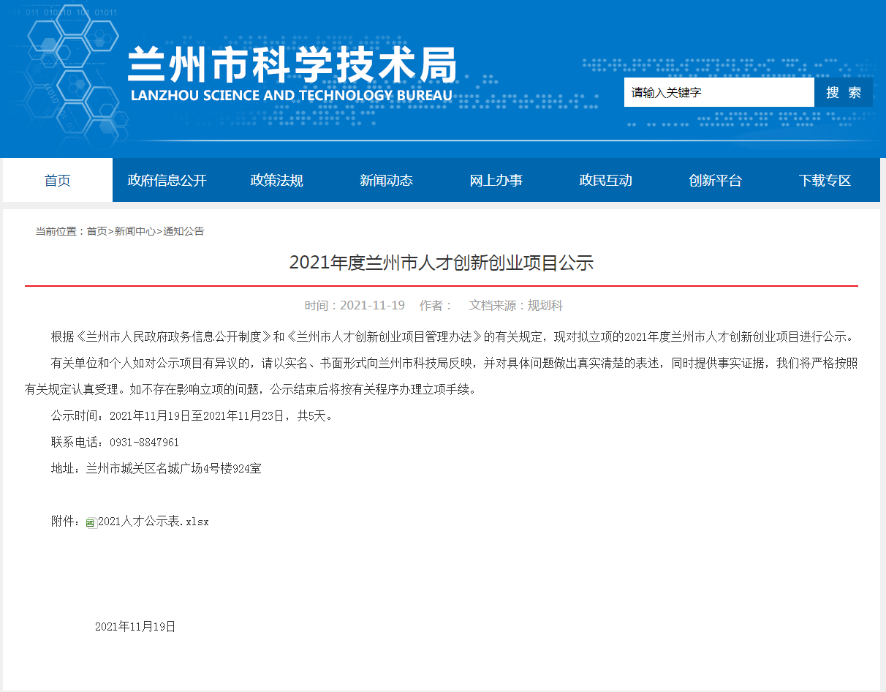886x692 pixels.
Task: Switch to the 创新平台 section
Action: [x=716, y=180]
